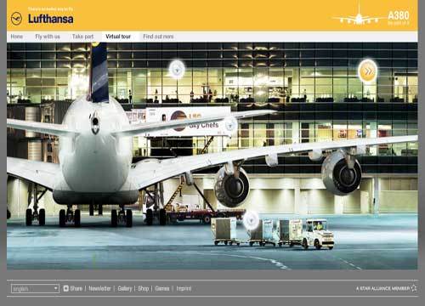The height and width of the screenshot is (306, 425).
Task: Open the Games link
Action: [162, 288]
